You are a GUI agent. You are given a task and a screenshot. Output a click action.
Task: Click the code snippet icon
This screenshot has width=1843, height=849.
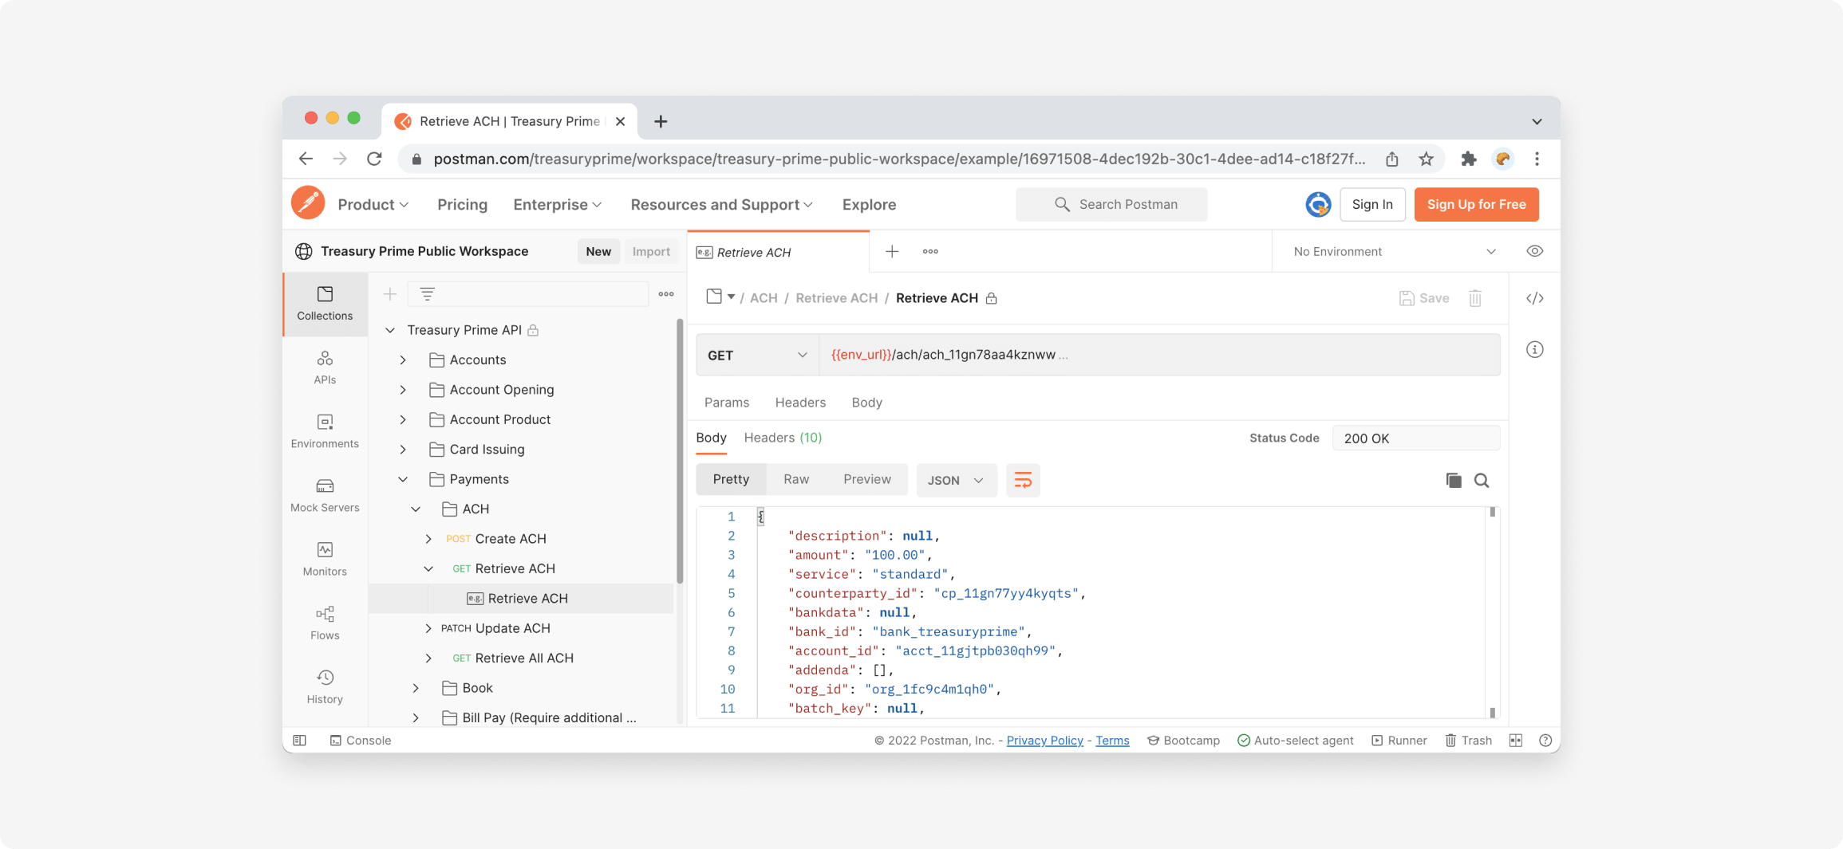tap(1534, 298)
